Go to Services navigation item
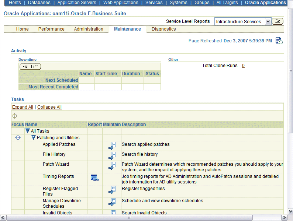Viewport: 293px width, 221px height. [x=154, y=3]
